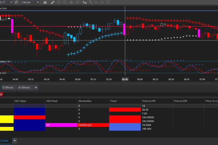Open the indicators icon in toolbar

[91, 2]
